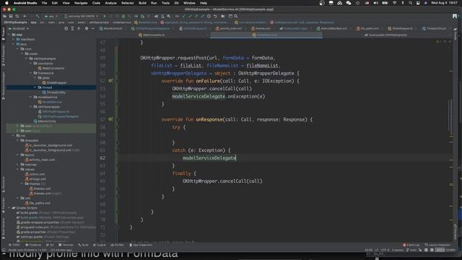
Task: Click line number 62 in gutter
Action: coord(103,158)
